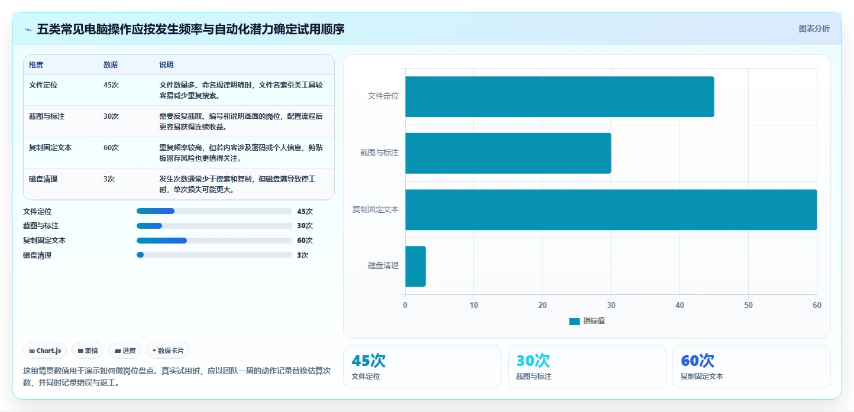This screenshot has height=412, width=854.
Task: Open the 60次 复制固定文本 stat card
Action: tap(752, 366)
